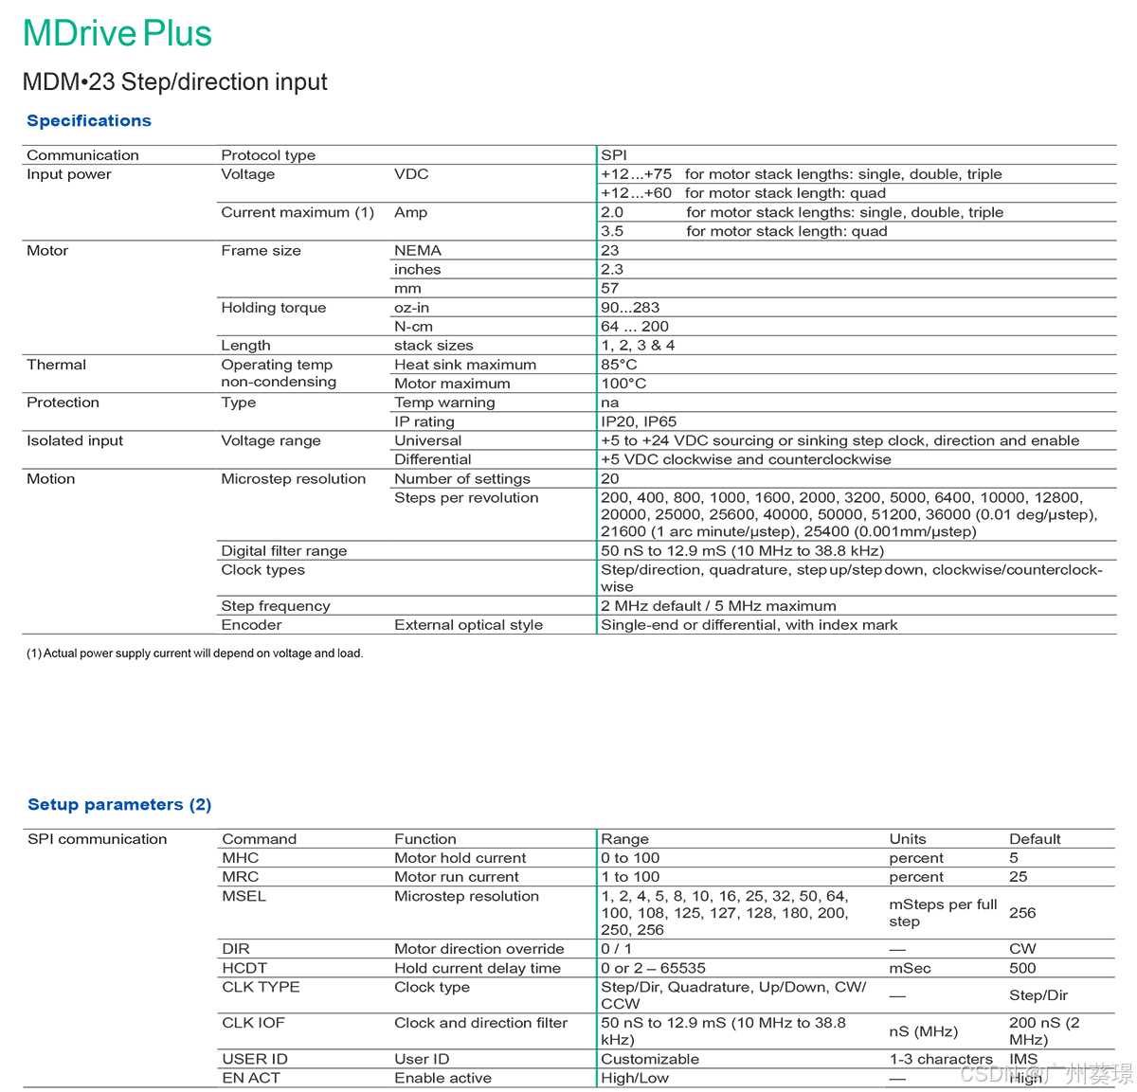Select the "Protection" row label
This screenshot has width=1137, height=1092.
pos(63,403)
